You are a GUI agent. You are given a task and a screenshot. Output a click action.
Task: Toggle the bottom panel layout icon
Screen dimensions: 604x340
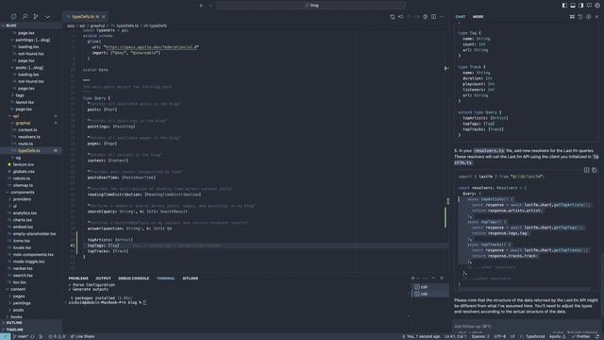pyautogui.click(x=573, y=6)
